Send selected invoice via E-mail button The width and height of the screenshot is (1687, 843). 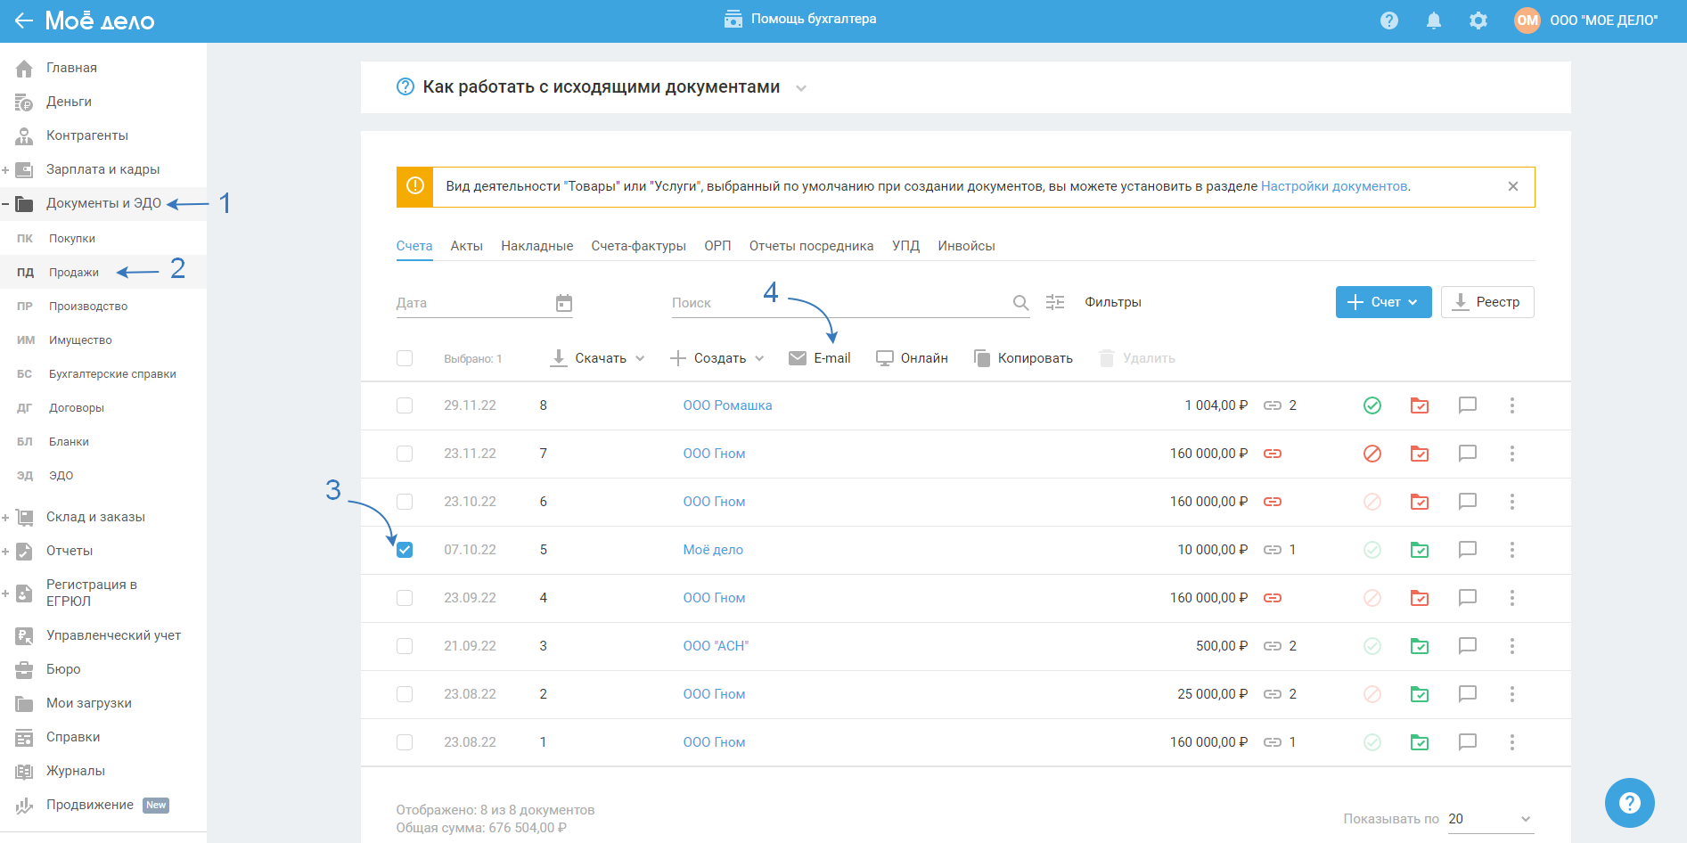[x=820, y=358]
